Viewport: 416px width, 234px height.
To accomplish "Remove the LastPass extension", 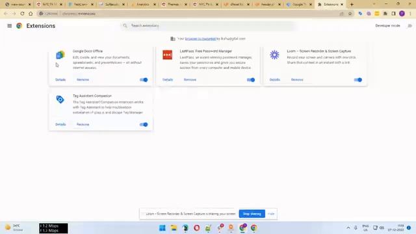I will coord(190,79).
